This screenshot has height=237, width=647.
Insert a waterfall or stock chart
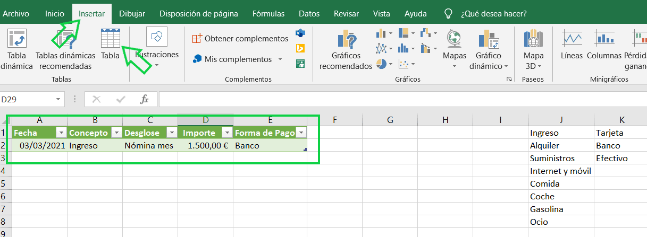pyautogui.click(x=428, y=33)
